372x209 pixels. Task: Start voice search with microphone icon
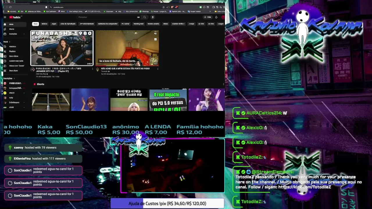coord(153,17)
